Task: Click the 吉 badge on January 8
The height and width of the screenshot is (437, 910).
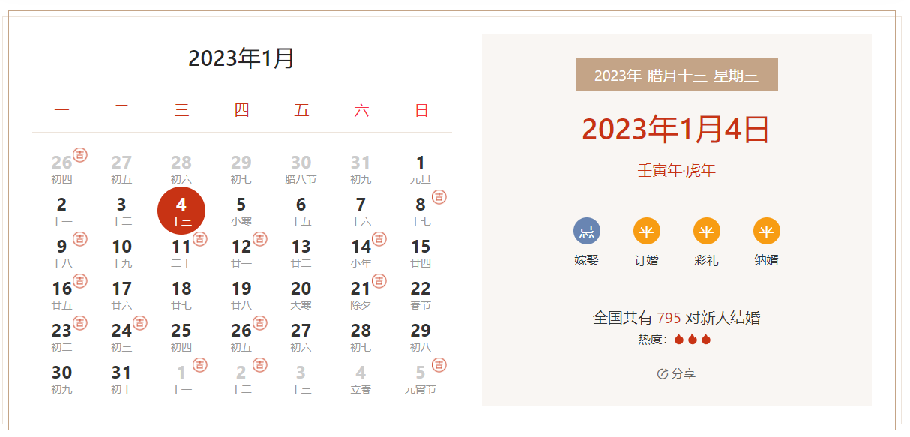Action: click(439, 197)
